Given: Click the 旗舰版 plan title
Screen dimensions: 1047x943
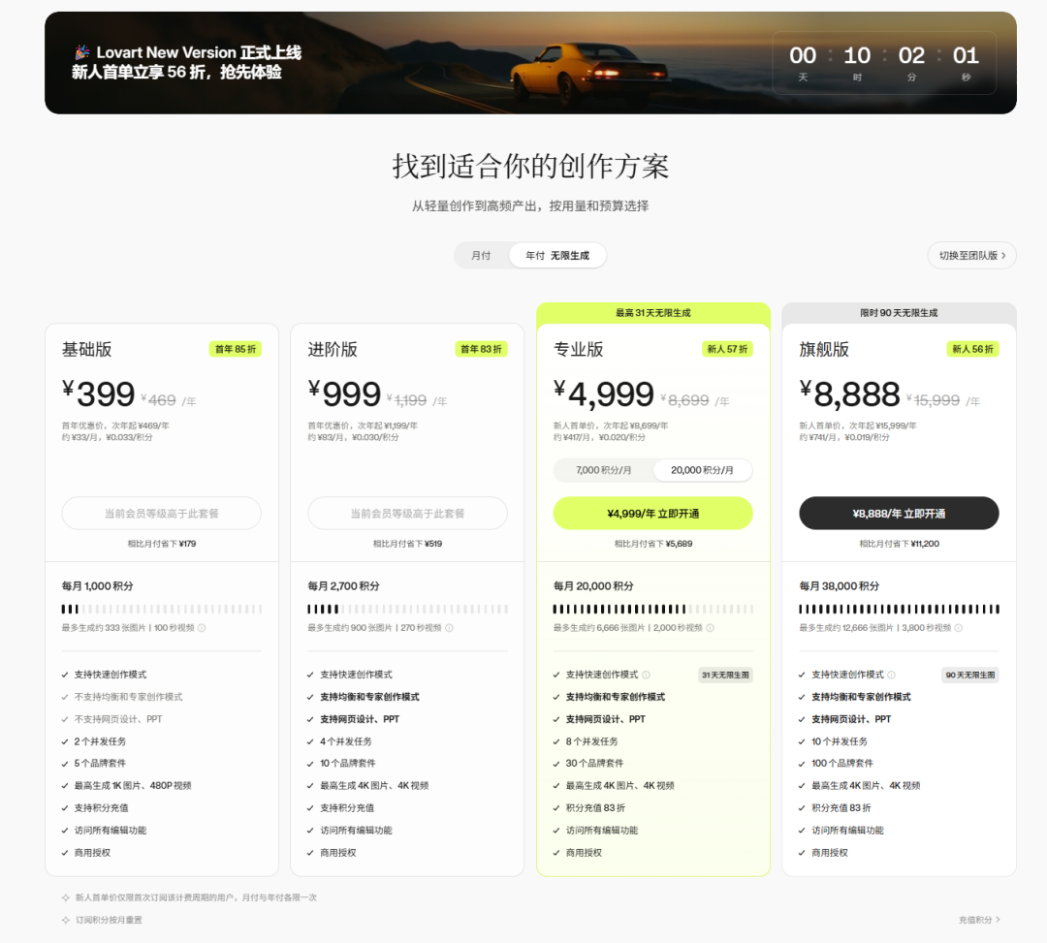Looking at the screenshot, I should click(x=824, y=349).
